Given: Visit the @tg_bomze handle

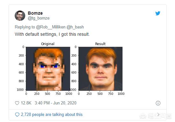Looking at the screenshot, I should [39, 18].
